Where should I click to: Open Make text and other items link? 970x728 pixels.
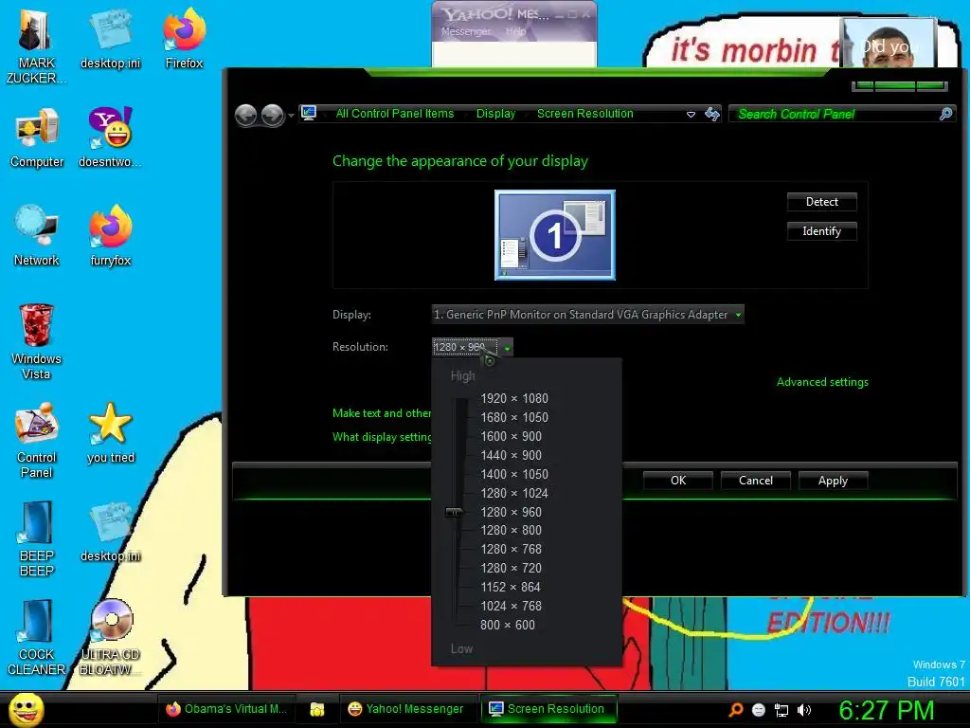coord(382,413)
